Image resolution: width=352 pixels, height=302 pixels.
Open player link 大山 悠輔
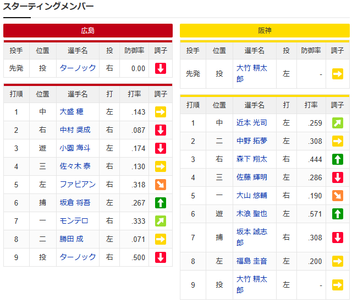[252, 196]
